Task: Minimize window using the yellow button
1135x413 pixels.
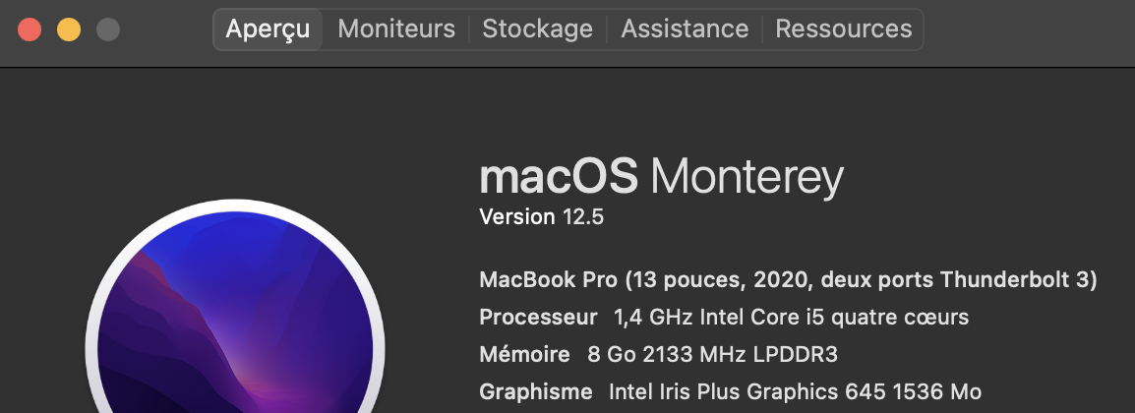Action: [x=69, y=29]
